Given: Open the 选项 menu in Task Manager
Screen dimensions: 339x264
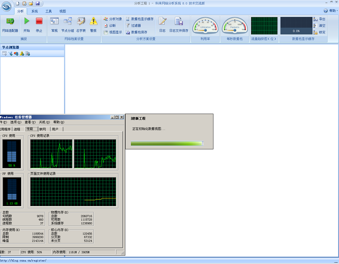Looking at the screenshot, I should [x=16, y=122].
